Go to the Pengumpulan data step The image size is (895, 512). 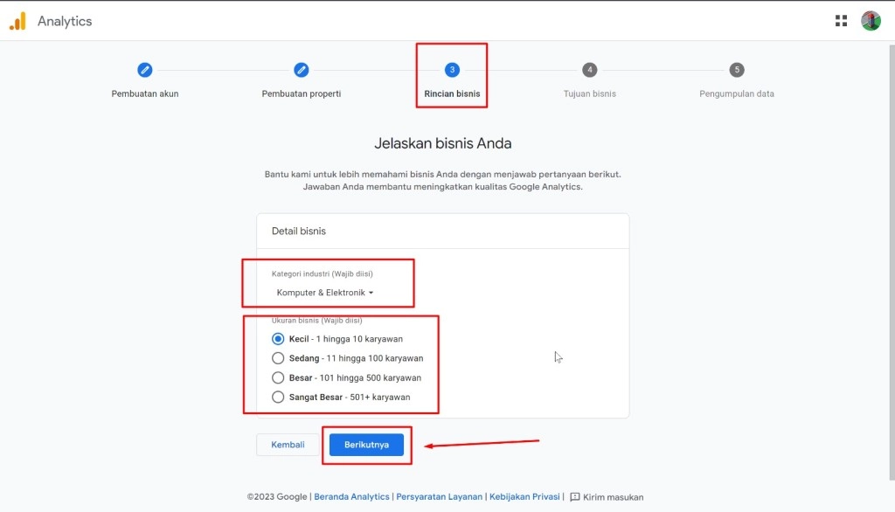(737, 93)
